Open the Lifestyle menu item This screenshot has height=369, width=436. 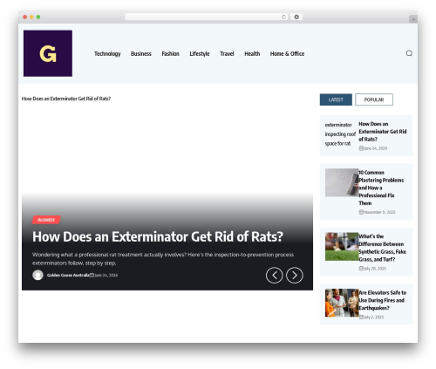pos(200,54)
